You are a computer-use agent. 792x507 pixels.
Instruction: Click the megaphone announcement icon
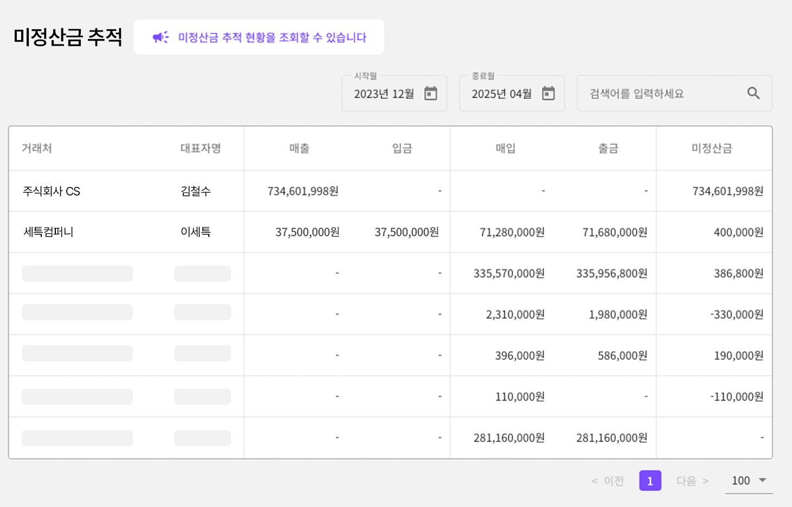point(160,37)
